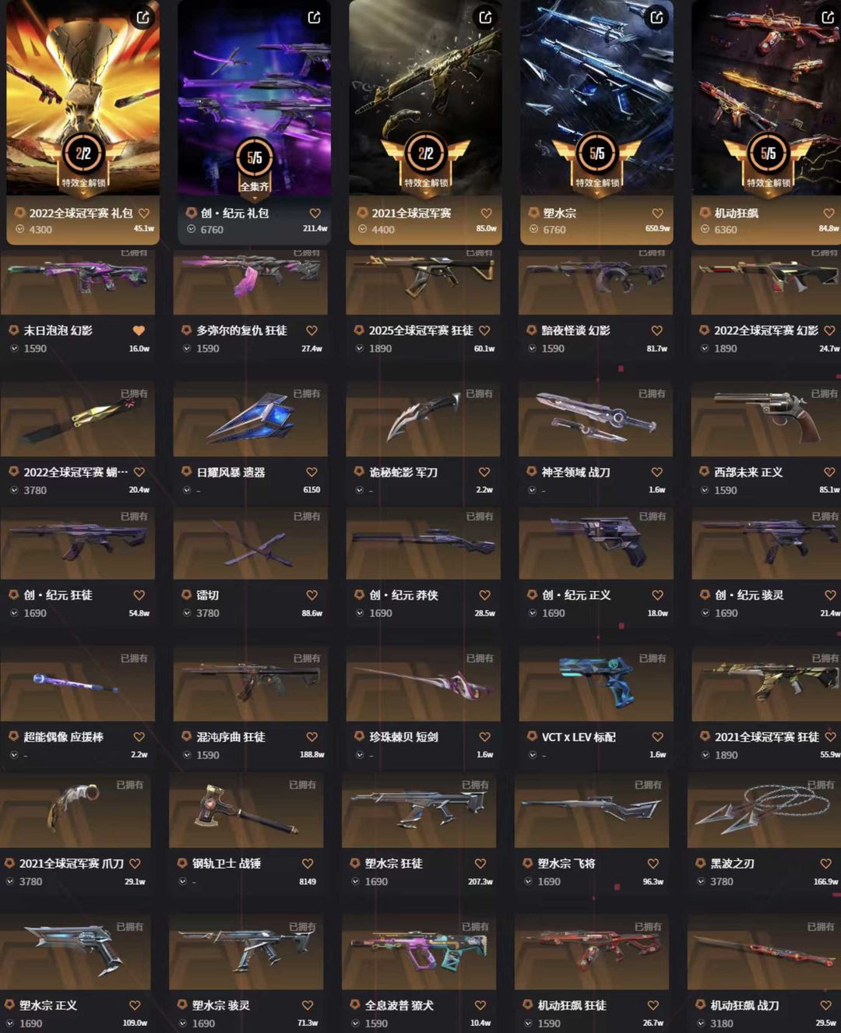
Task: Open the 诡秘蛇影 军刀 knife thumbnail
Action: coord(423,419)
